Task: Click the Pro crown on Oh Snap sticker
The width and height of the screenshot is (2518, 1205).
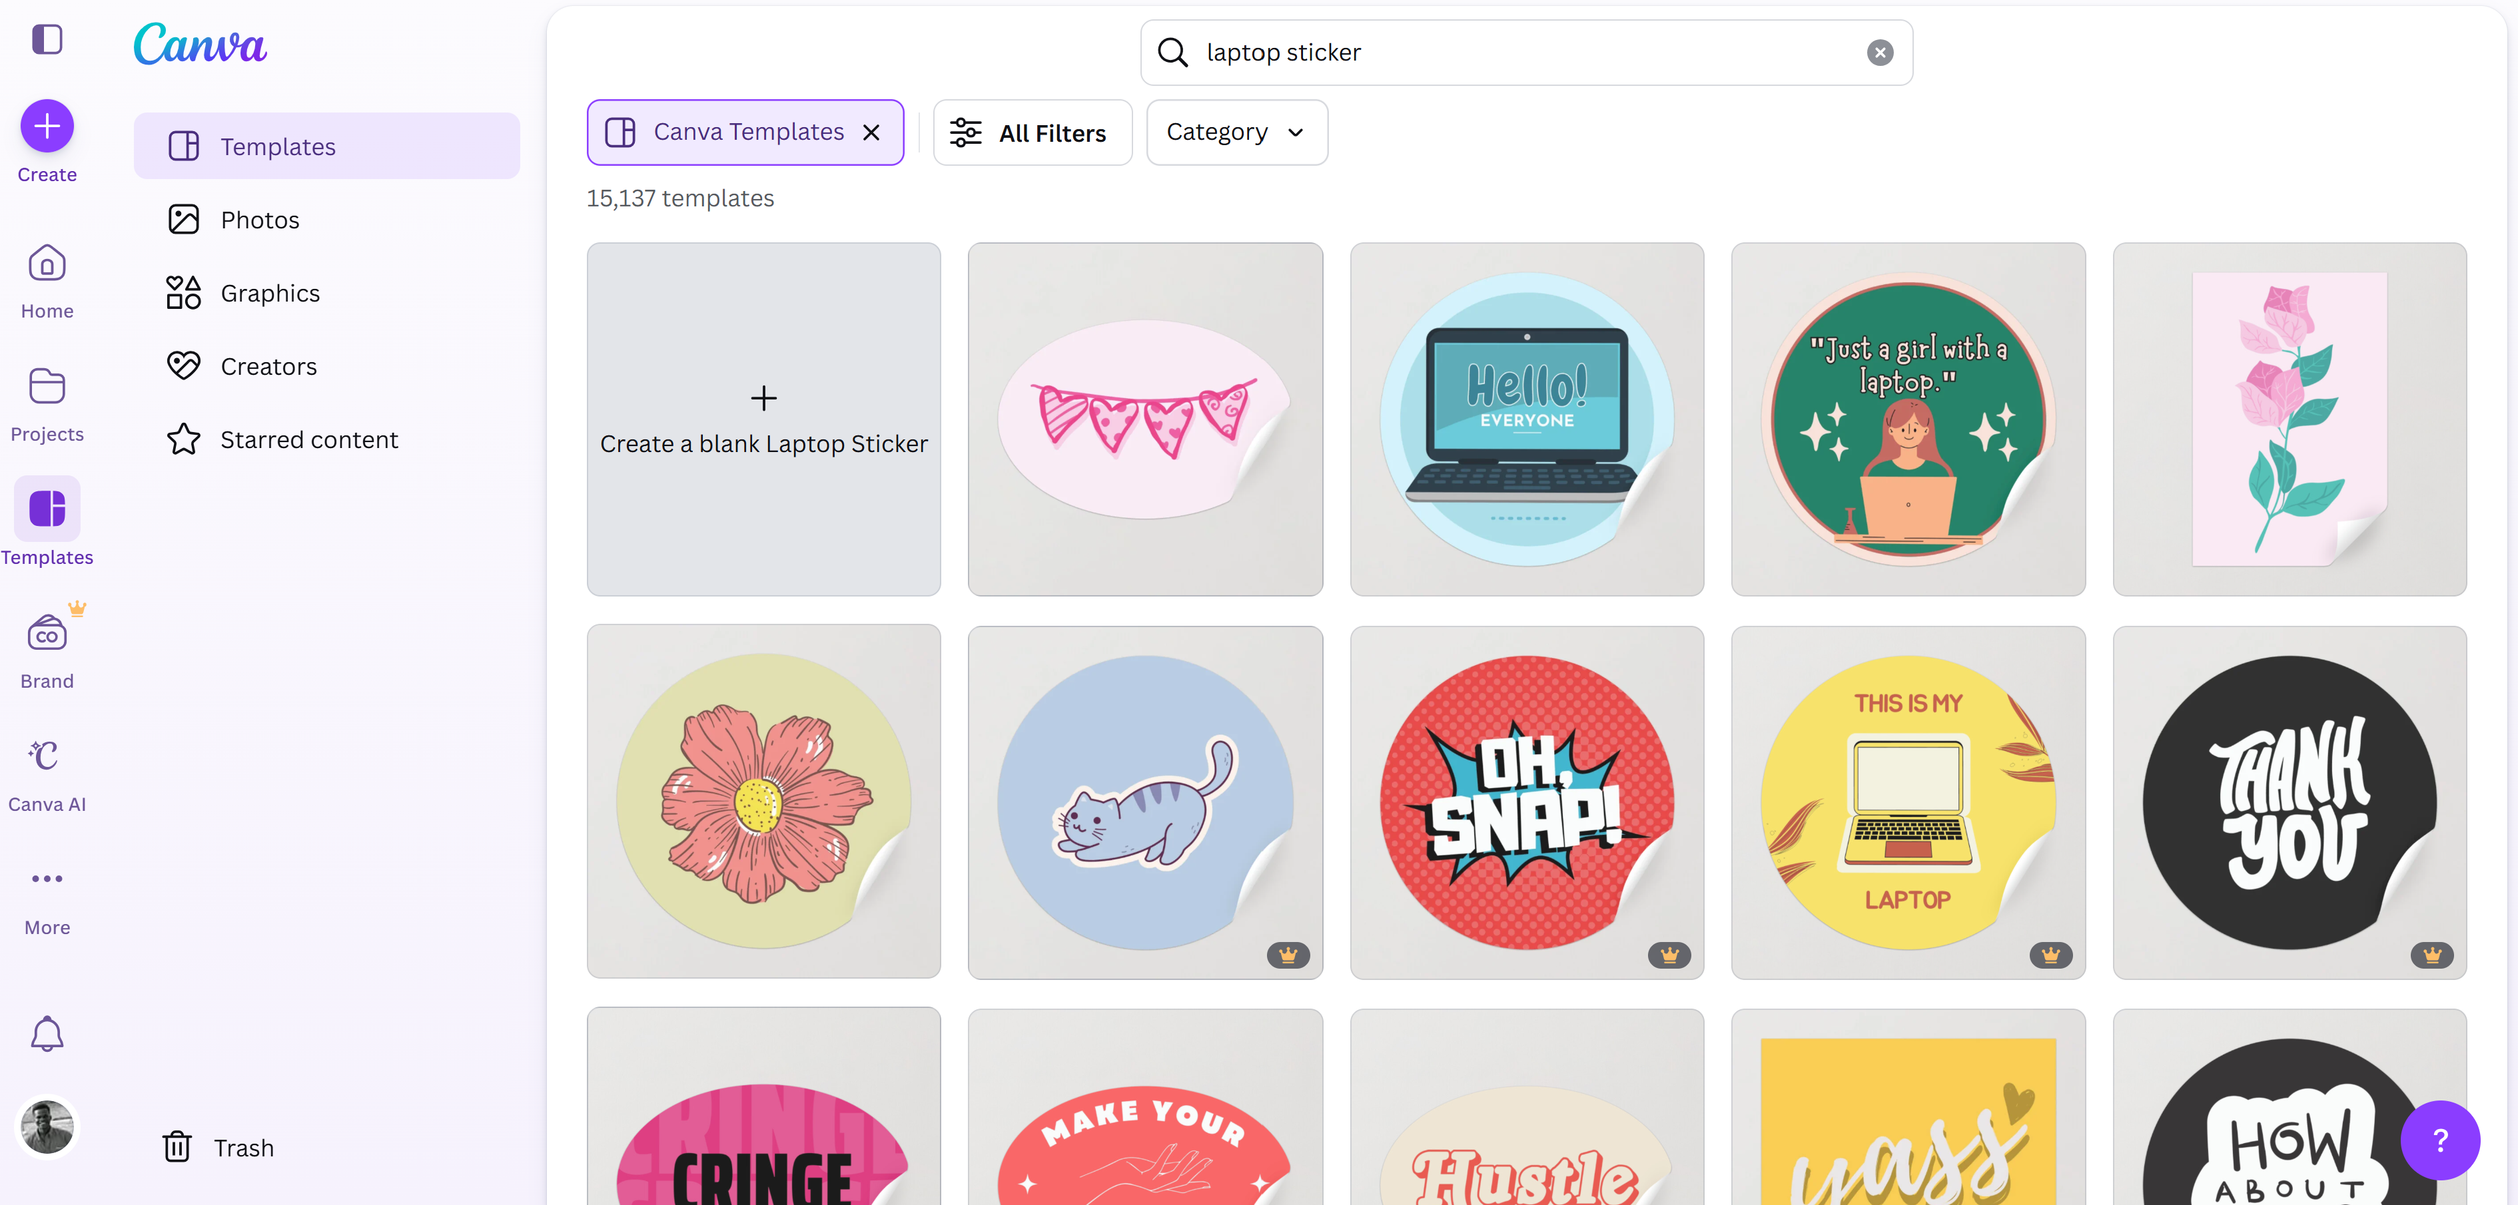Action: point(1669,955)
